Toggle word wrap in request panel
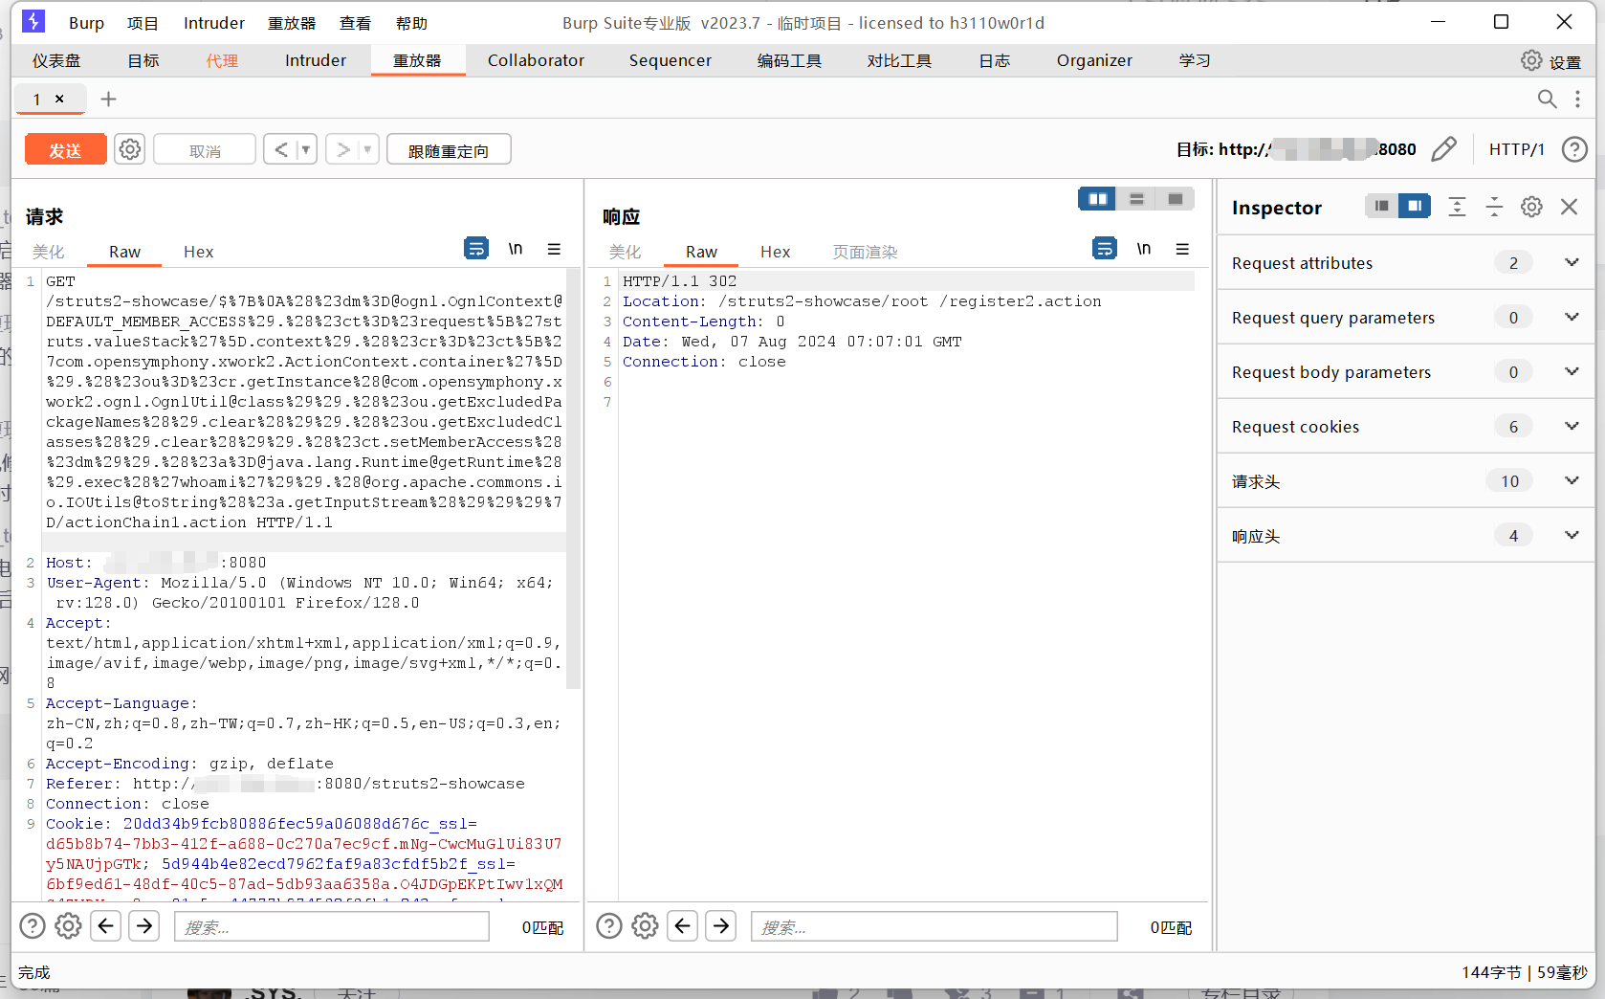The width and height of the screenshot is (1605, 999). [475, 249]
